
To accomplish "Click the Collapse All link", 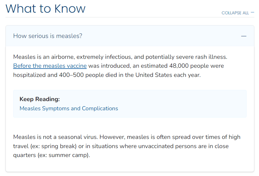I will pos(235,13).
